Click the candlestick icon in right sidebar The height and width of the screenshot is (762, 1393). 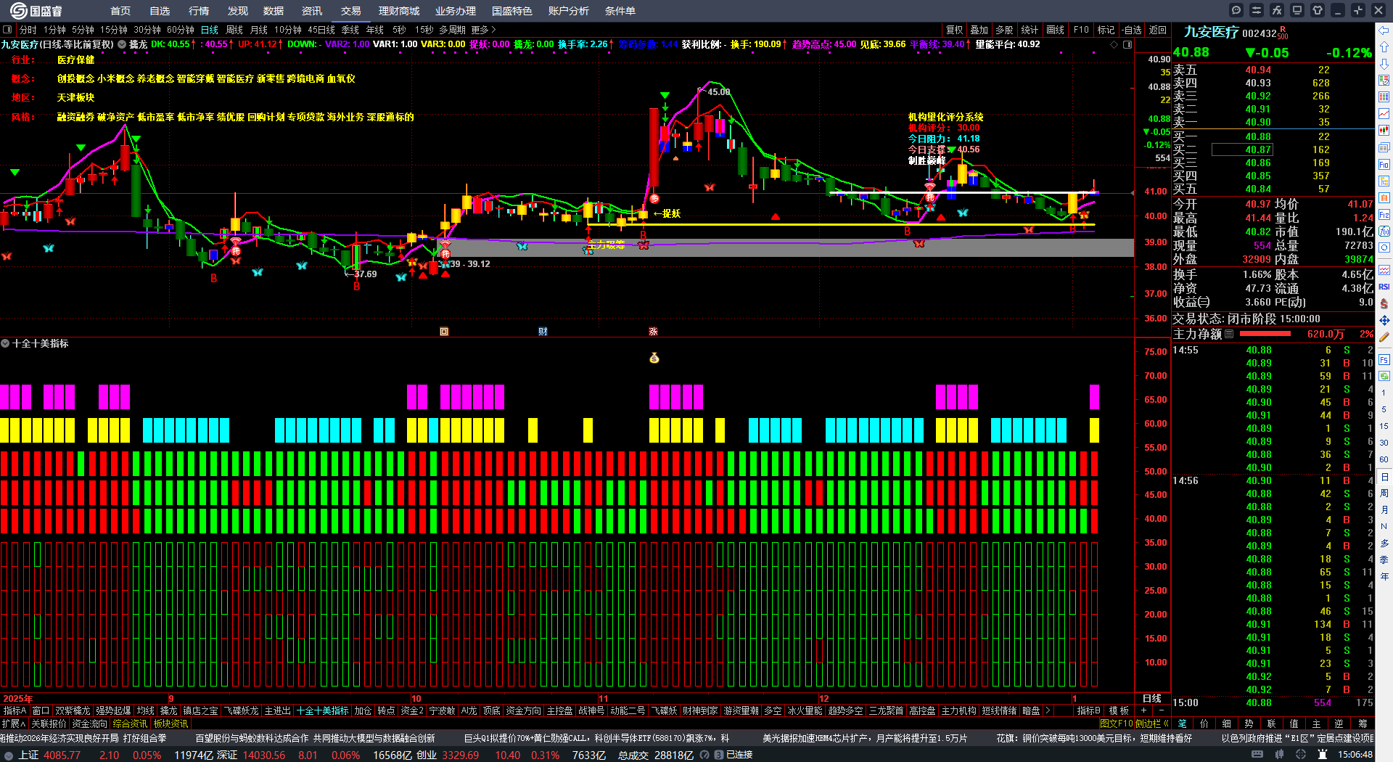pyautogui.click(x=1384, y=130)
